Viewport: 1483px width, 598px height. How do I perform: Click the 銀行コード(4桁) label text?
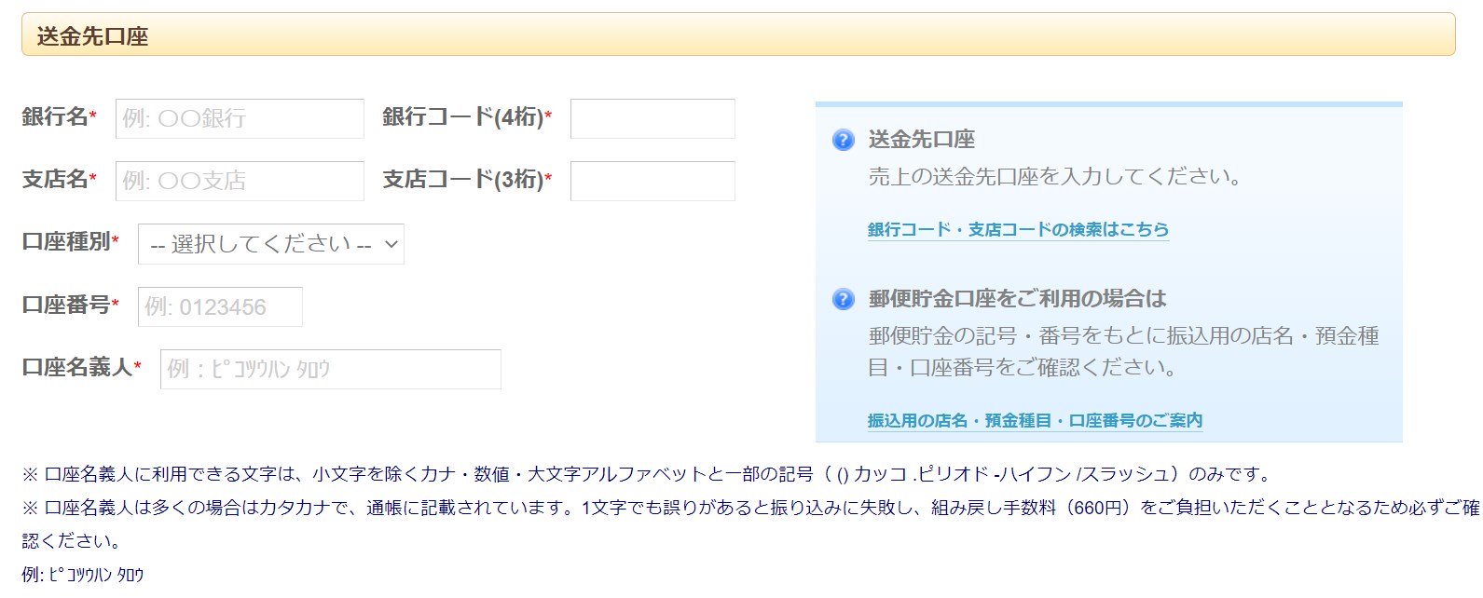point(462,117)
